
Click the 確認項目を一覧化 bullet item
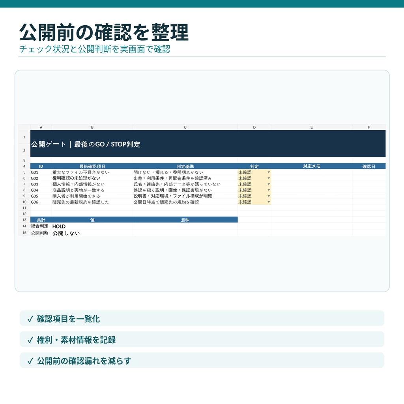[202, 318]
